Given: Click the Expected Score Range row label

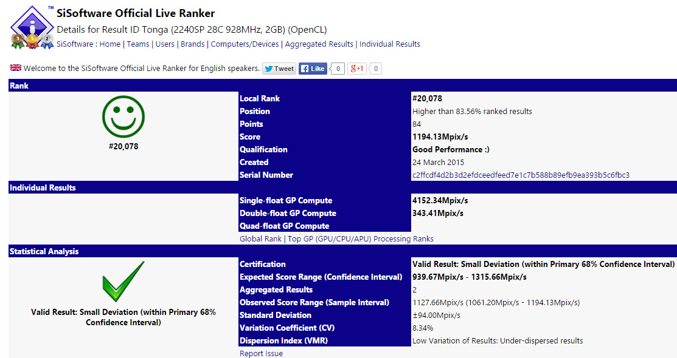Looking at the screenshot, I should (321, 277).
